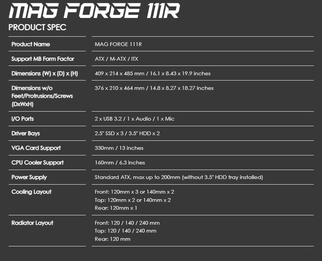Select the Product Name label
Image resolution: width=322 pixels, height=261 pixels.
pos(31,44)
